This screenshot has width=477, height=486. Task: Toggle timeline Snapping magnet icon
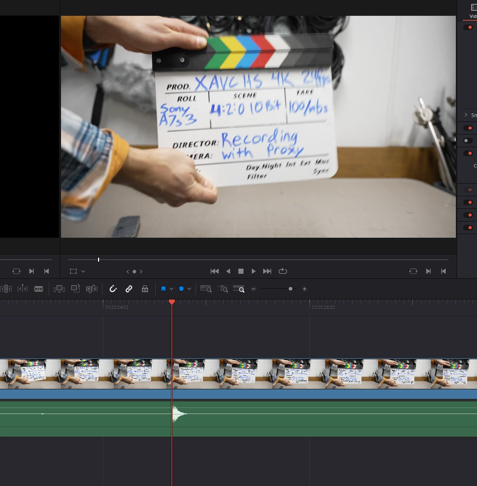point(113,289)
